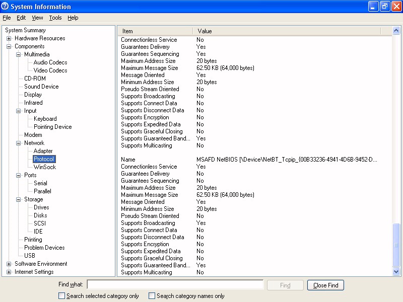Enable Search selected category only checkbox
Screen dimensions: 403x302
click(62, 296)
